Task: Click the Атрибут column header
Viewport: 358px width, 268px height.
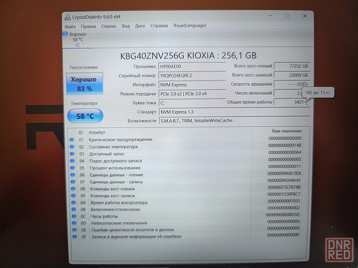Action: pyautogui.click(x=97, y=133)
